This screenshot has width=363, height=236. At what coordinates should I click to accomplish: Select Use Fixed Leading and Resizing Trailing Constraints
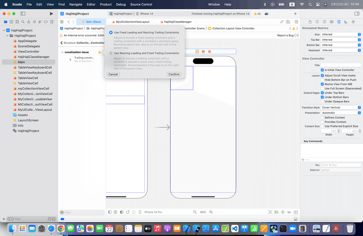[x=111, y=32]
